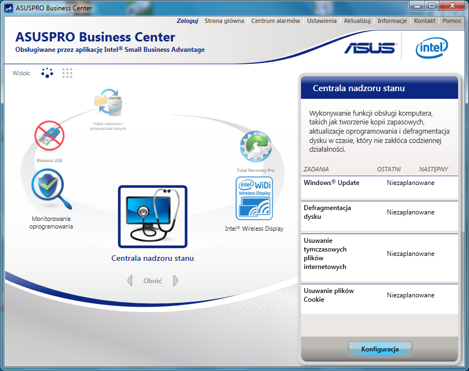The height and width of the screenshot is (371, 469).
Task: Click the NASTĘPNY column header
Action: [434, 169]
